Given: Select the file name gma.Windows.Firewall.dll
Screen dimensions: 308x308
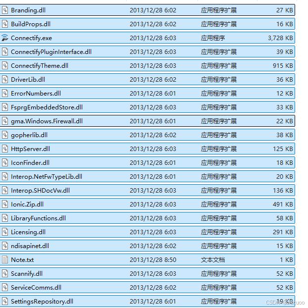Looking at the screenshot, I should pyautogui.click(x=47, y=121).
